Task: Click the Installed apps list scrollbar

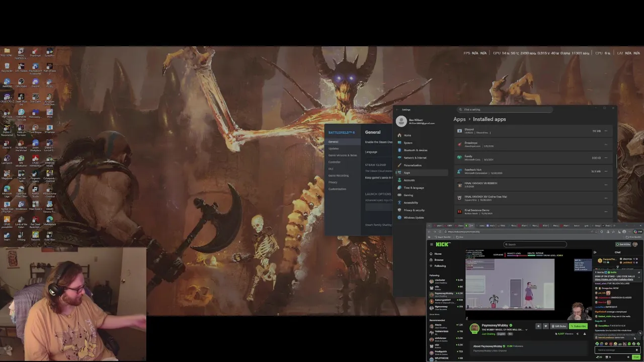Action: tap(616, 161)
